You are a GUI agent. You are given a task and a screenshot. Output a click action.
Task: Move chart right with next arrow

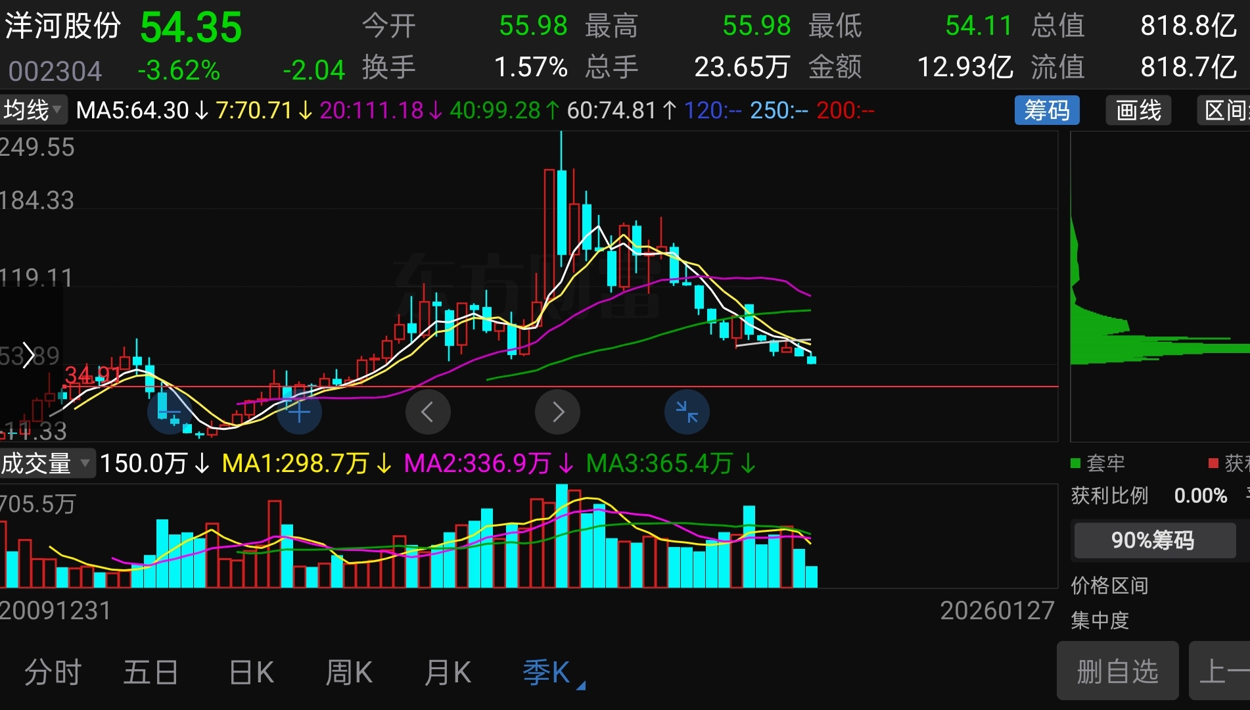(x=557, y=412)
